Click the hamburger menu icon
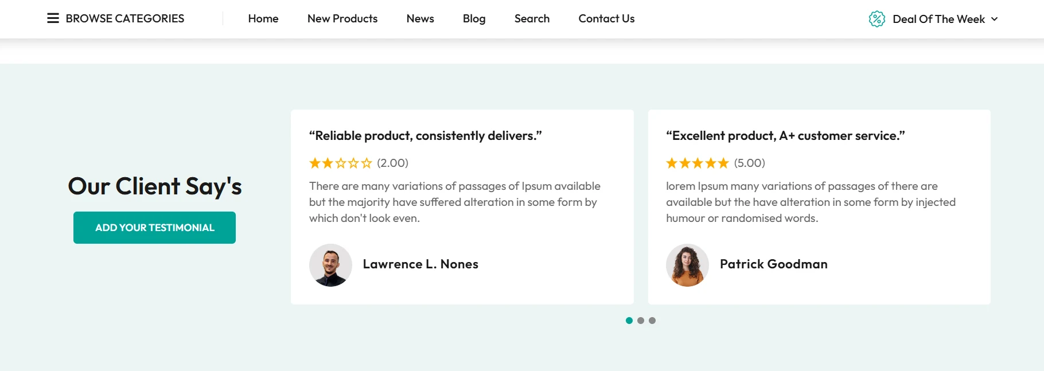This screenshot has width=1044, height=371. 53,18
